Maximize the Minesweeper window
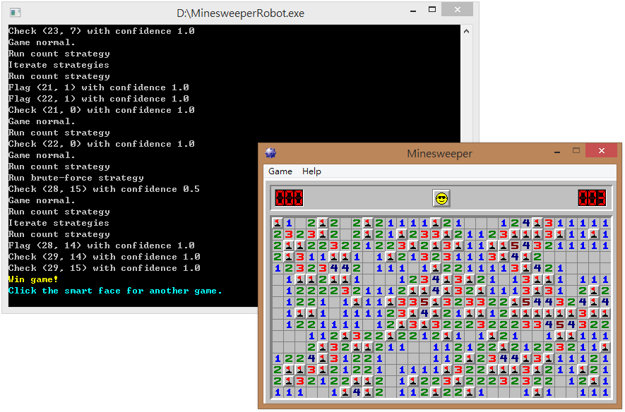 coord(576,150)
